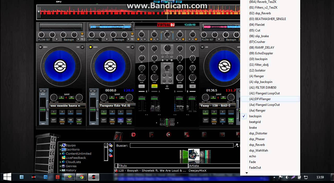
Task: Click the Buscar search input field
Action: [x=182, y=146]
